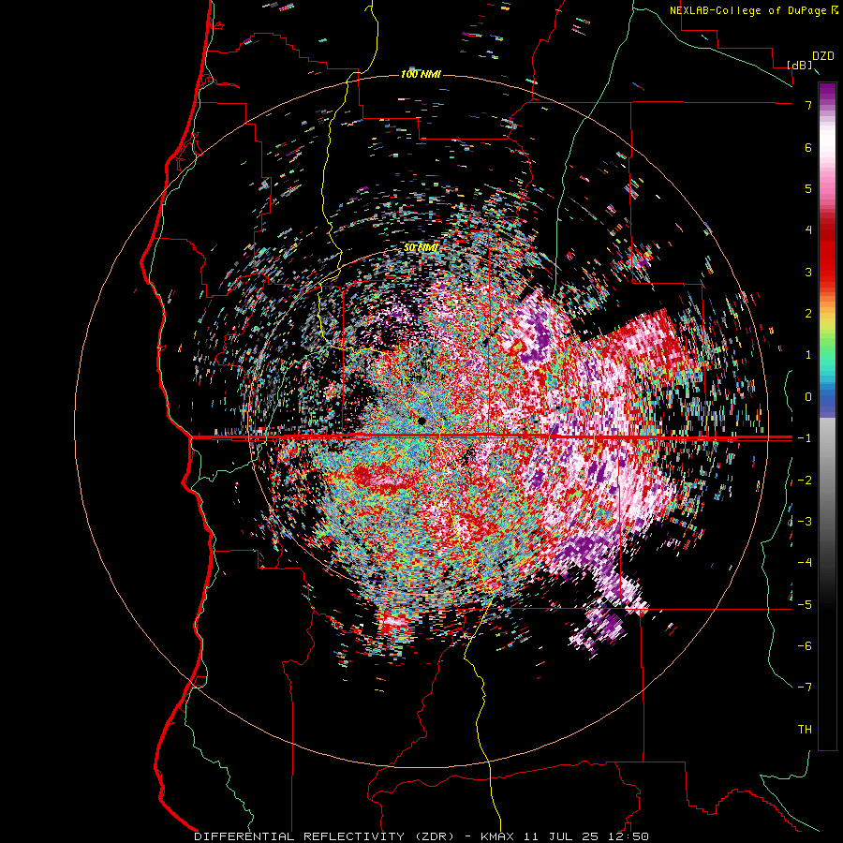Click the 7 value on color scale

point(808,105)
